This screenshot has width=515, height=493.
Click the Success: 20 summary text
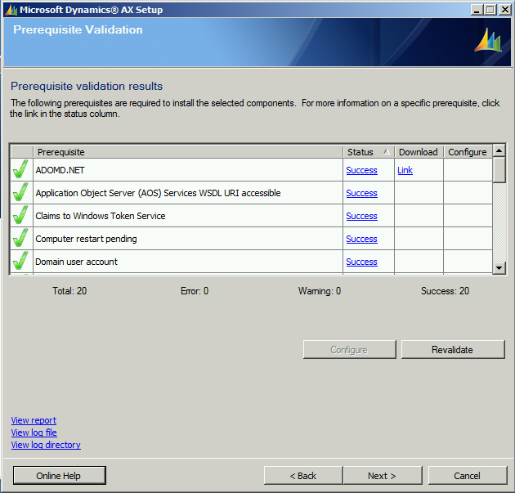click(x=445, y=291)
